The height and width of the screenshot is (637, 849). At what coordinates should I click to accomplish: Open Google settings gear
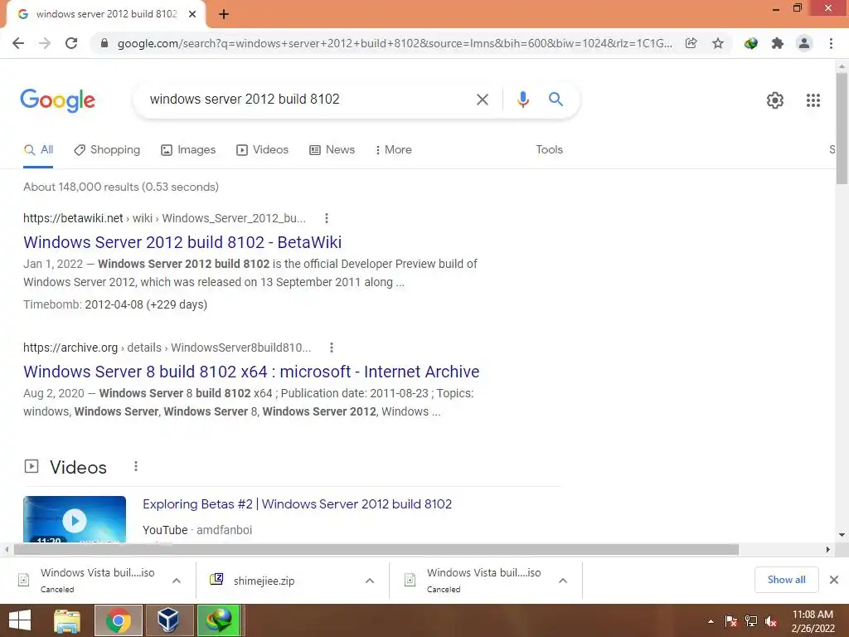pos(775,100)
